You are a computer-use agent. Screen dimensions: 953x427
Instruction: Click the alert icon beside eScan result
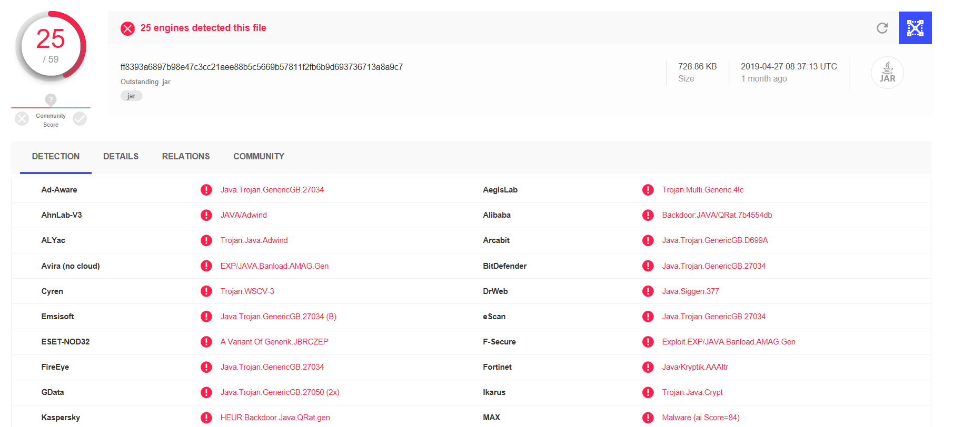648,317
